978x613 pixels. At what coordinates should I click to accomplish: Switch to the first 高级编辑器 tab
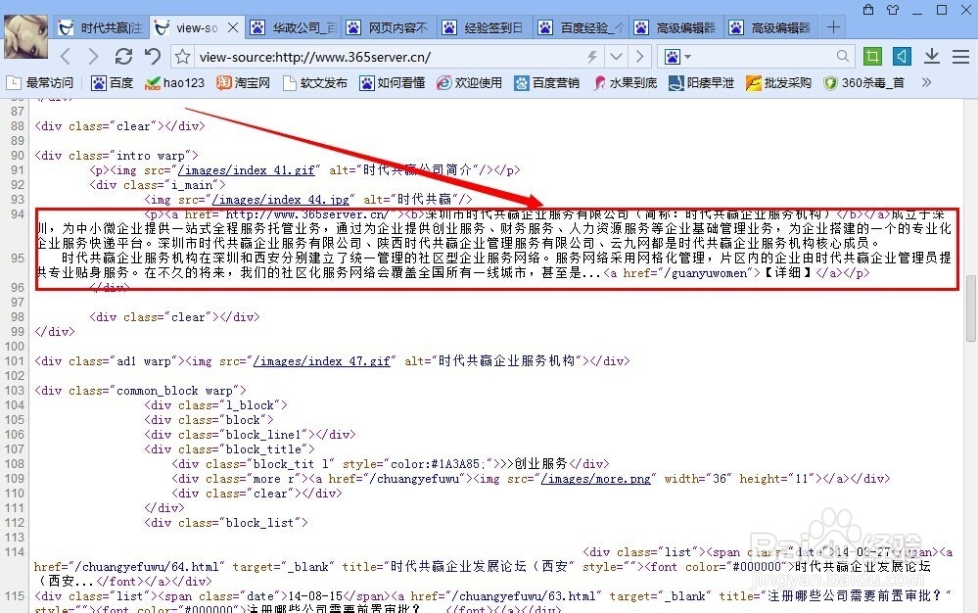tap(677, 27)
